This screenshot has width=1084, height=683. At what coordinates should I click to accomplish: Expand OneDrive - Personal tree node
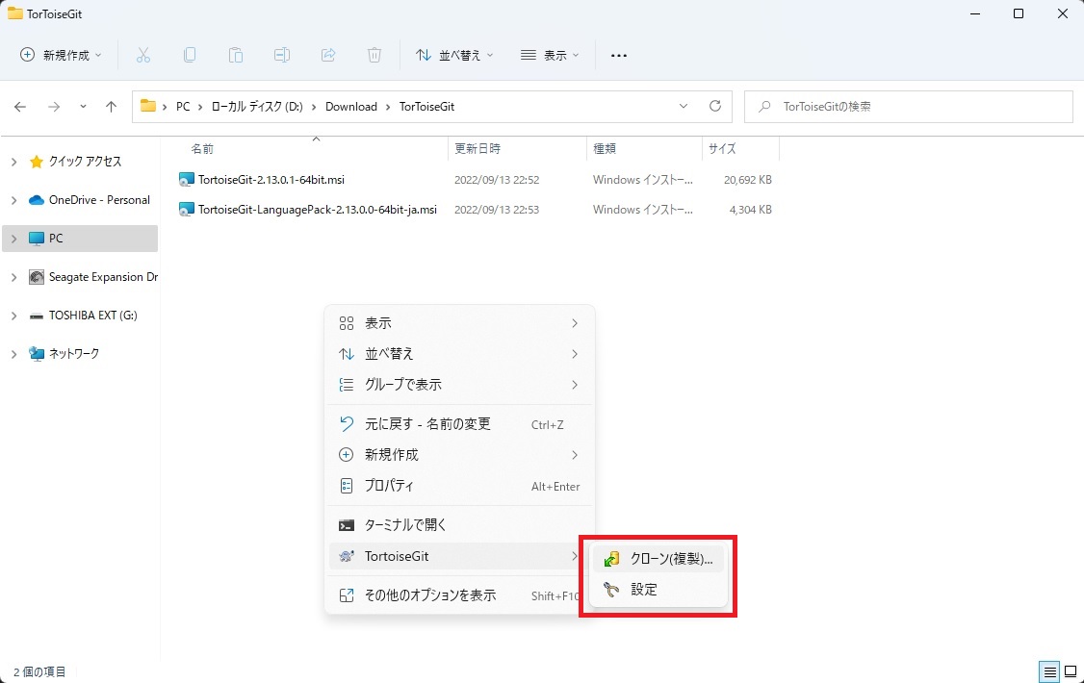pos(13,200)
